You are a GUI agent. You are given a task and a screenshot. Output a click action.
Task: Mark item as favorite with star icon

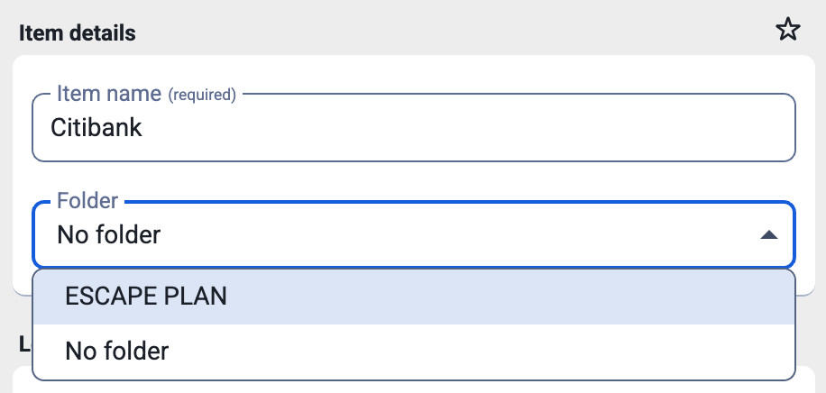[x=788, y=30]
